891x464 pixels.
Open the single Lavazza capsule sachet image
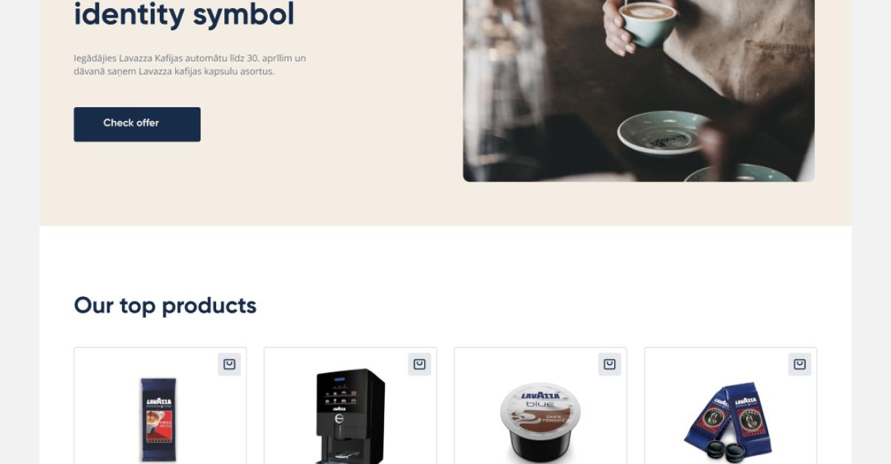pos(159,419)
